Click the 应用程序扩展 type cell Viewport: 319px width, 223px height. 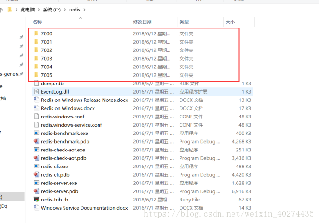pyautogui.click(x=193, y=92)
